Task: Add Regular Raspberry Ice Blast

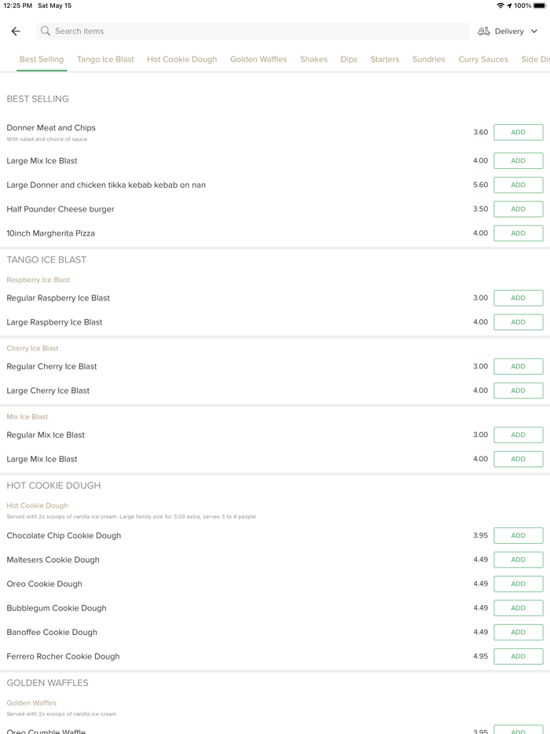Action: [518, 299]
